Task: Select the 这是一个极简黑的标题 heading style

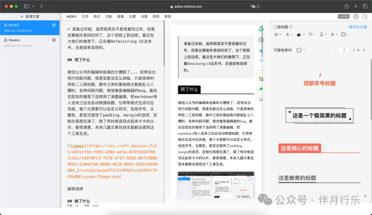Action: coord(319,116)
